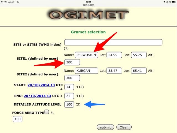Image resolution: width=177 pixels, height=133 pixels.
Task: Click the FORCE AERO TYPE label
Action: point(28,113)
